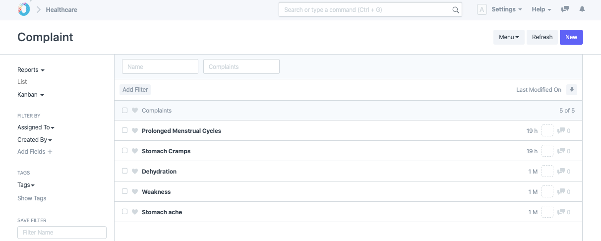Open the Settings menu in navbar

[x=506, y=9]
